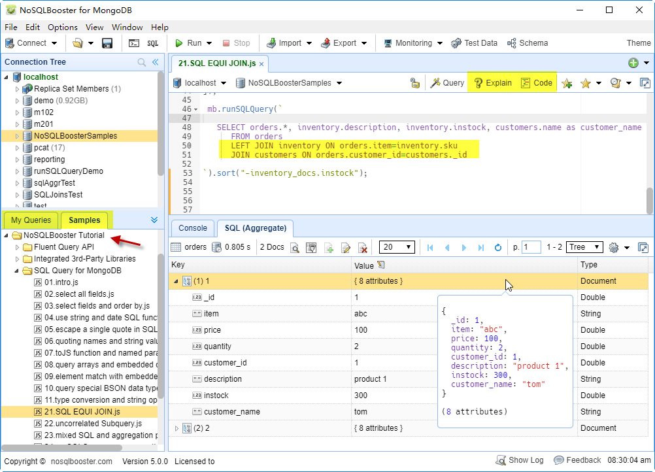Open the page size dropdown showing 20

point(397,247)
